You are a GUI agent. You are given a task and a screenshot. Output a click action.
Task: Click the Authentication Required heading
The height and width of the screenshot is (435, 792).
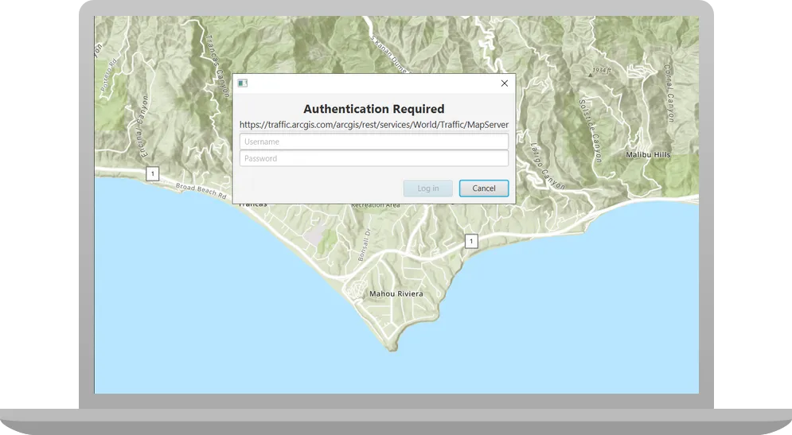[x=374, y=109]
